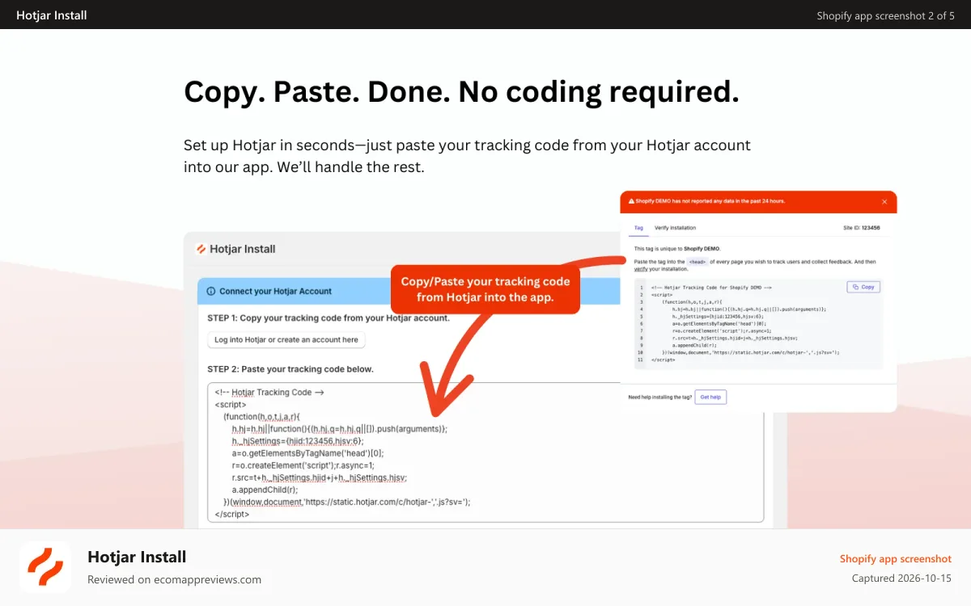Screen dimensions: 971x606
Task: Click the STEP 2 instruction text
Action: (290, 369)
